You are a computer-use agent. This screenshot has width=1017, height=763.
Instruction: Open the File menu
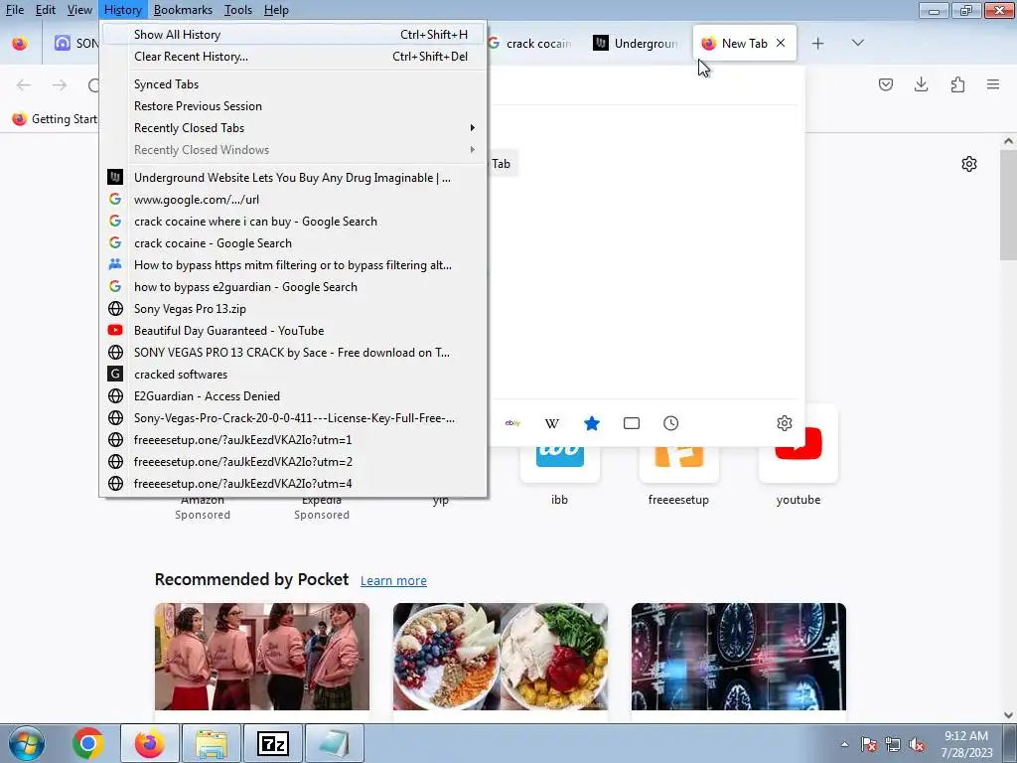14,10
